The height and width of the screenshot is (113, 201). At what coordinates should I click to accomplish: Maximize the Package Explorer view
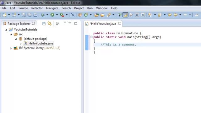click(76, 24)
